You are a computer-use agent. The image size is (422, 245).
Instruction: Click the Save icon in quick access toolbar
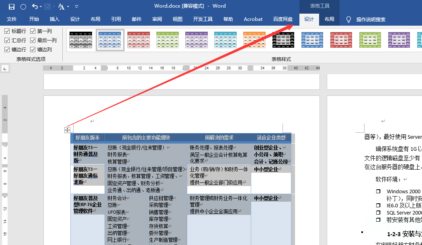pyautogui.click(x=12, y=7)
